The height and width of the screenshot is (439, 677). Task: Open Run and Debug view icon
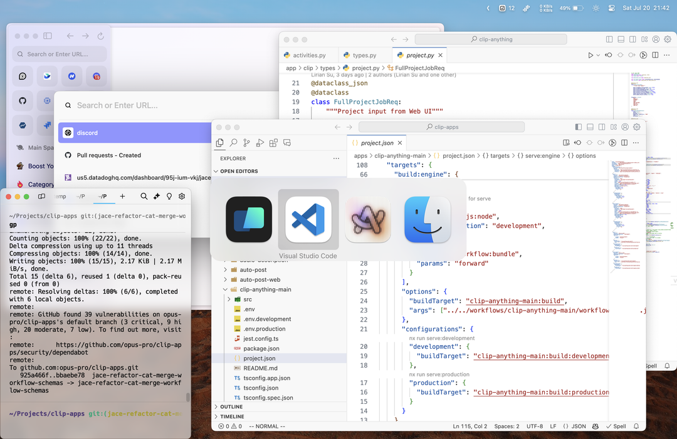click(260, 143)
